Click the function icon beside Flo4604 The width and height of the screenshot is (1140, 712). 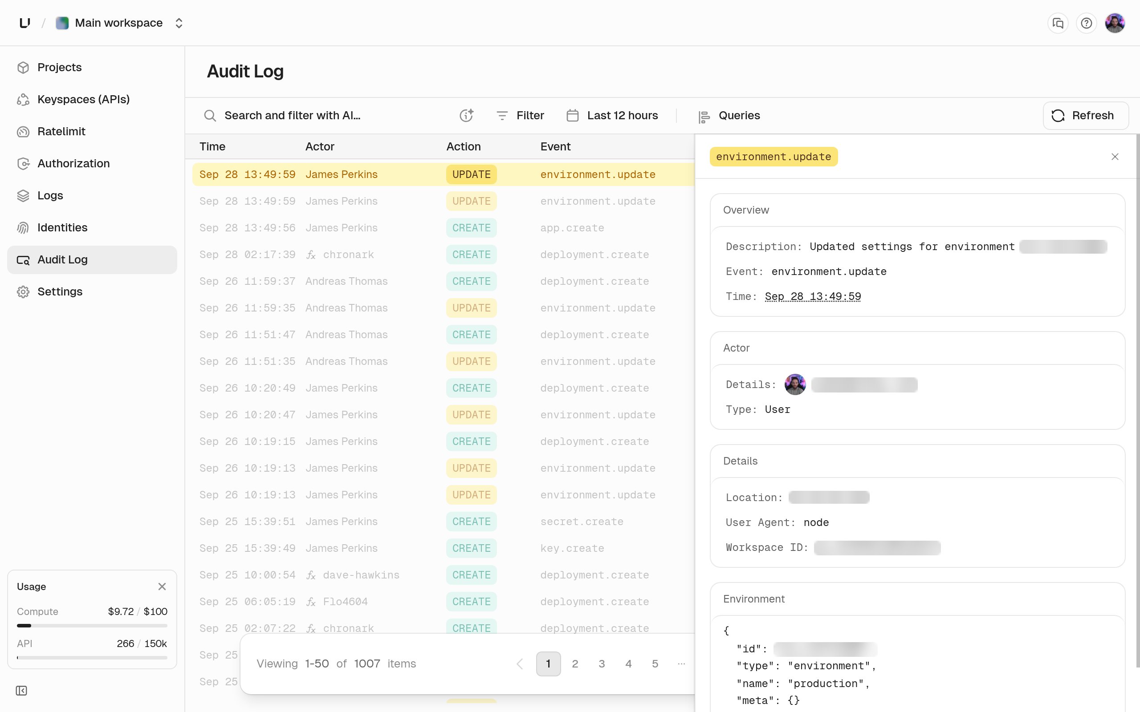(x=311, y=602)
